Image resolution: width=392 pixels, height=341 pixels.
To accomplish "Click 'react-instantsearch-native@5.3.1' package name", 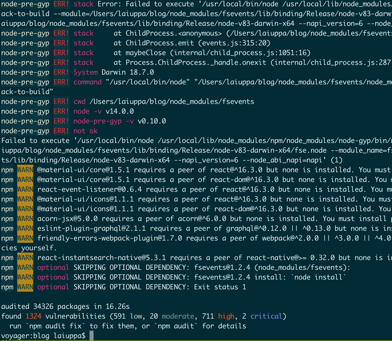I will [102, 257].
